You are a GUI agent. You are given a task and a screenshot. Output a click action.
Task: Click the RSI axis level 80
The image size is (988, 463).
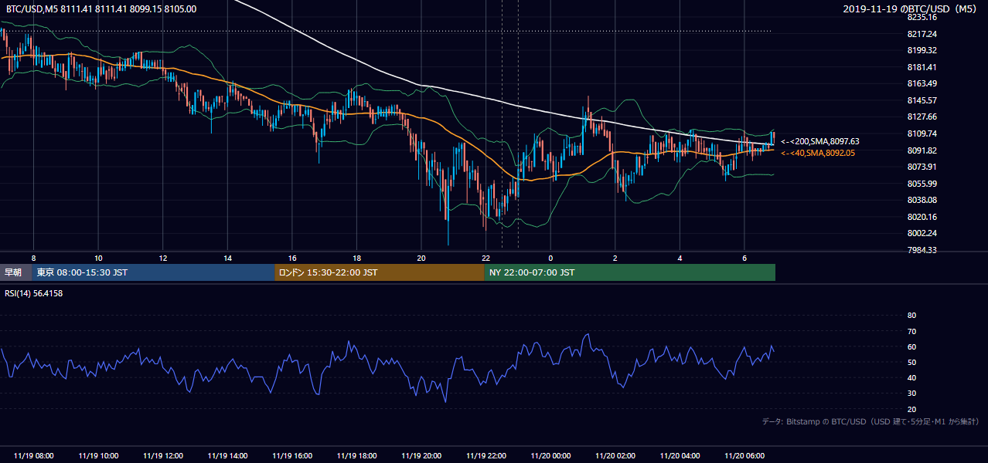[x=911, y=316]
